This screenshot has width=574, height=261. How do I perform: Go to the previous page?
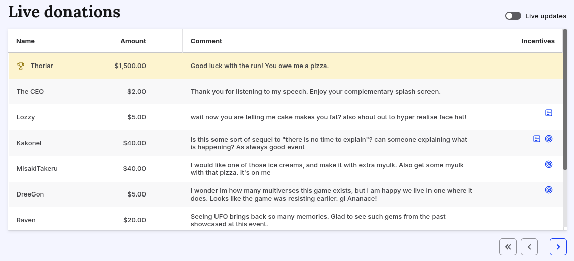(x=529, y=247)
